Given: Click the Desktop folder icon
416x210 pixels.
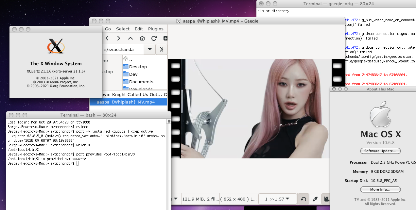Looking at the screenshot, I should tap(126, 66).
